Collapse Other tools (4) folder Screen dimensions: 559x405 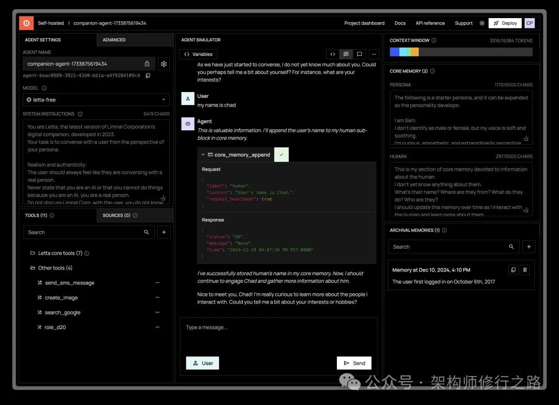(51, 268)
